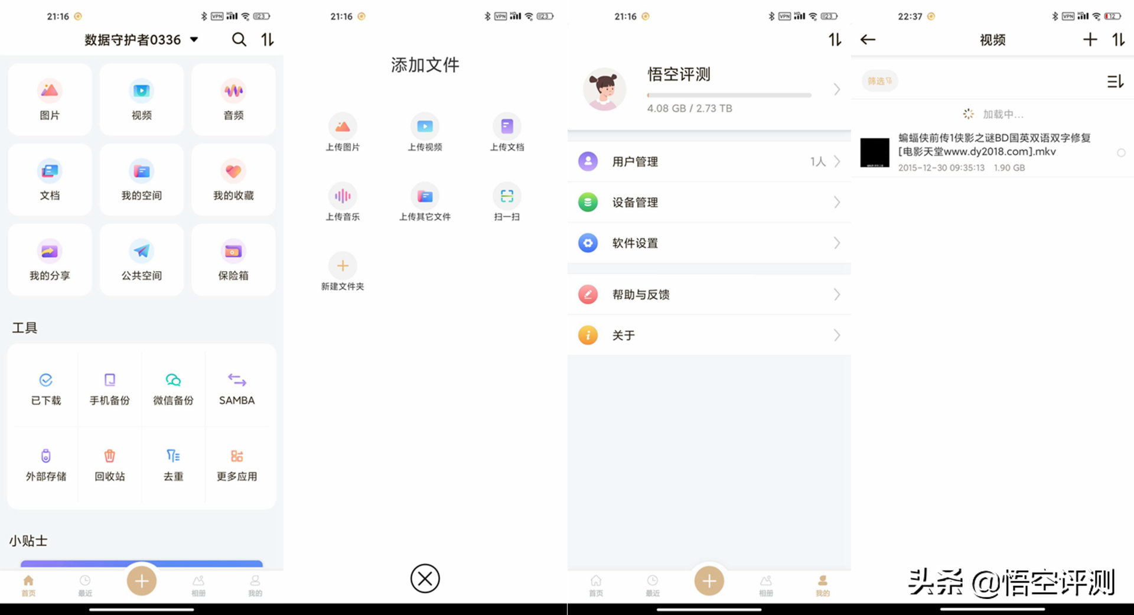Viewport: 1134px width, 615px height.
Task: Open the black video thumbnail for the .mkv file
Action: pyautogui.click(x=875, y=152)
